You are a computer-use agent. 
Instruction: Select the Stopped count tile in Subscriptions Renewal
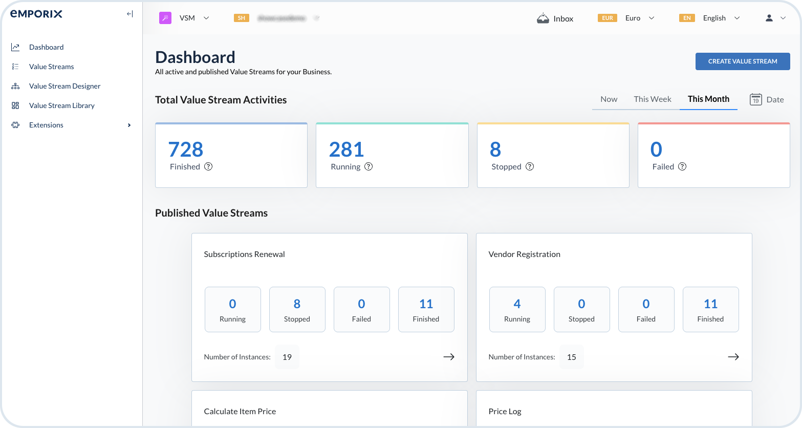pyautogui.click(x=297, y=309)
